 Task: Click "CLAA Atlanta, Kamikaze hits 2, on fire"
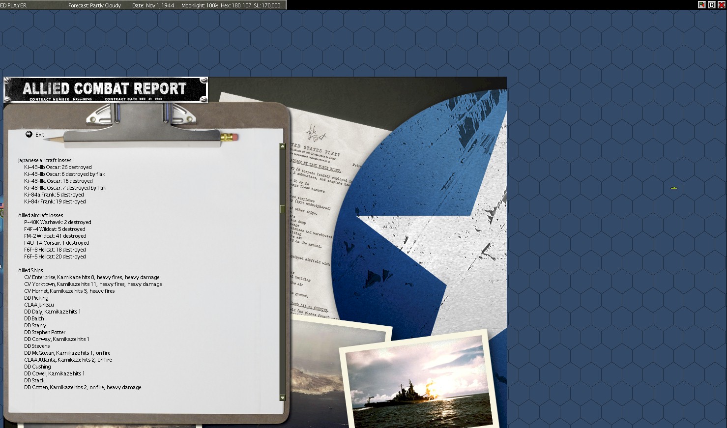click(68, 360)
